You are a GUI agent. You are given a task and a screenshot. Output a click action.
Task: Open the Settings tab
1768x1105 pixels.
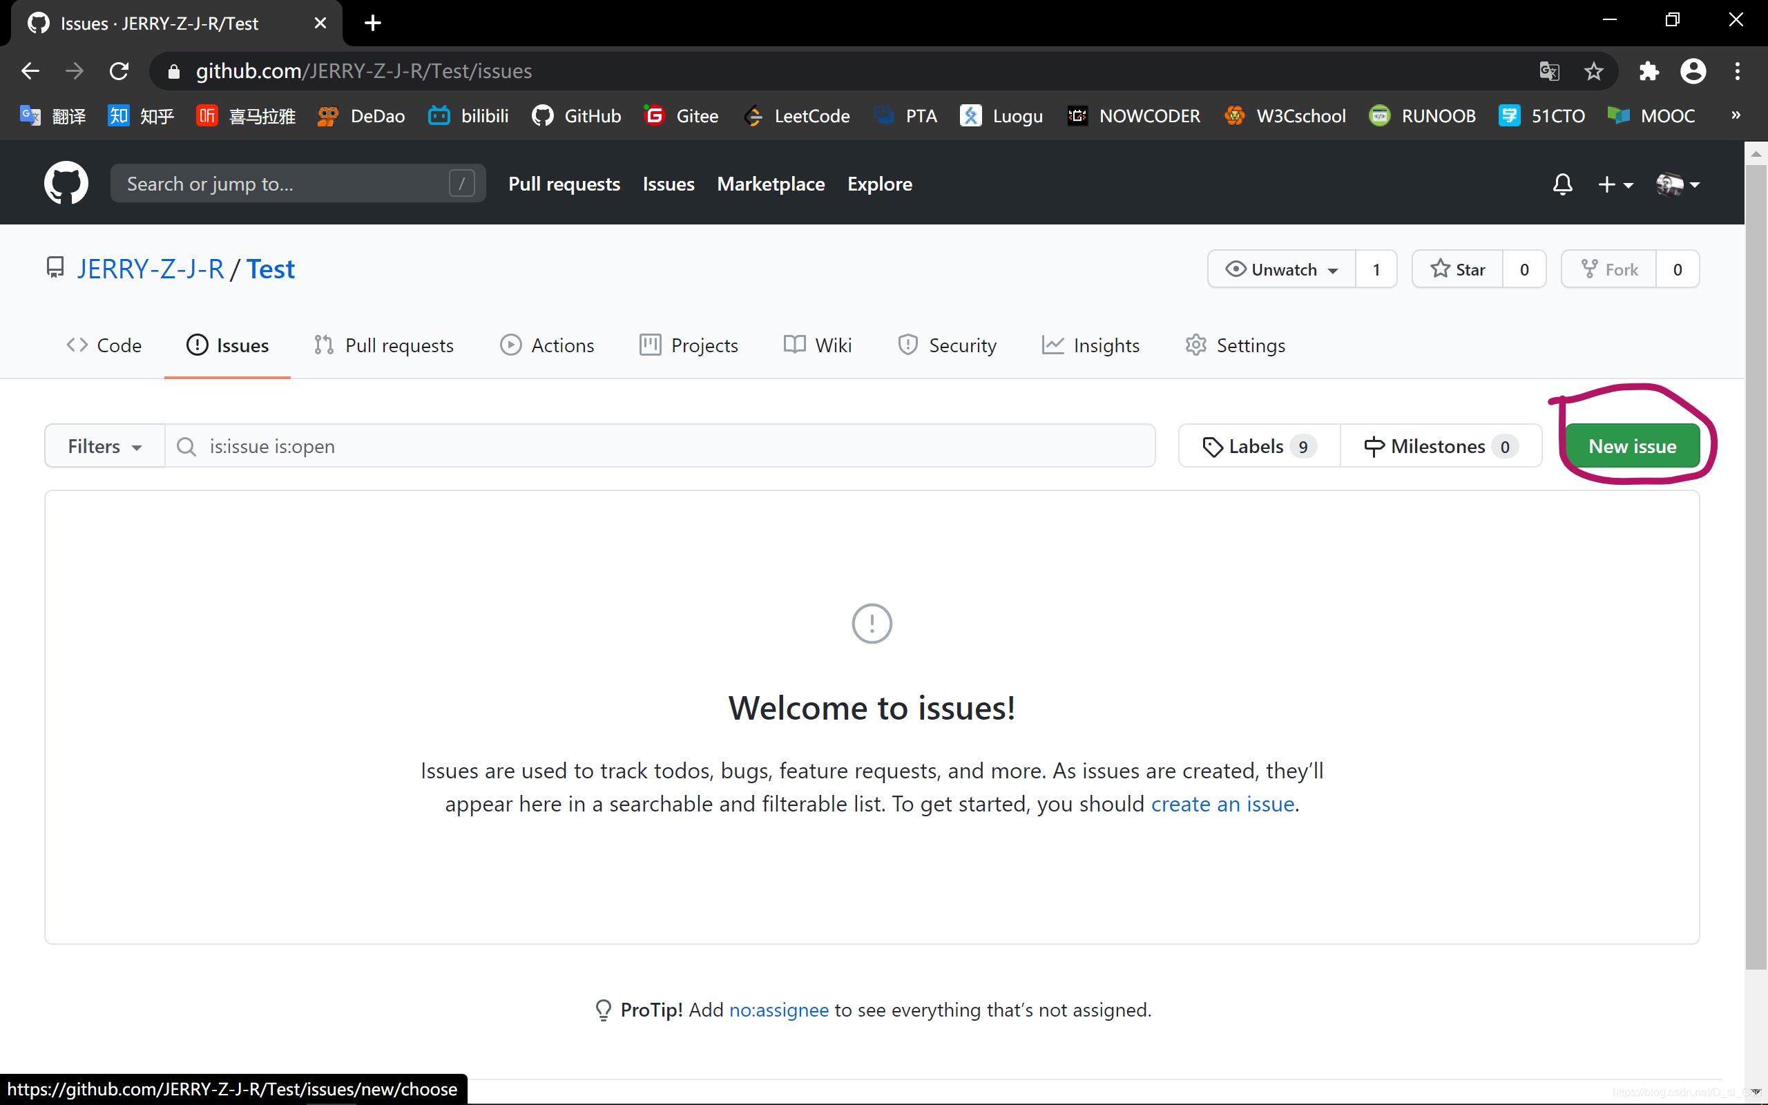click(x=1236, y=345)
